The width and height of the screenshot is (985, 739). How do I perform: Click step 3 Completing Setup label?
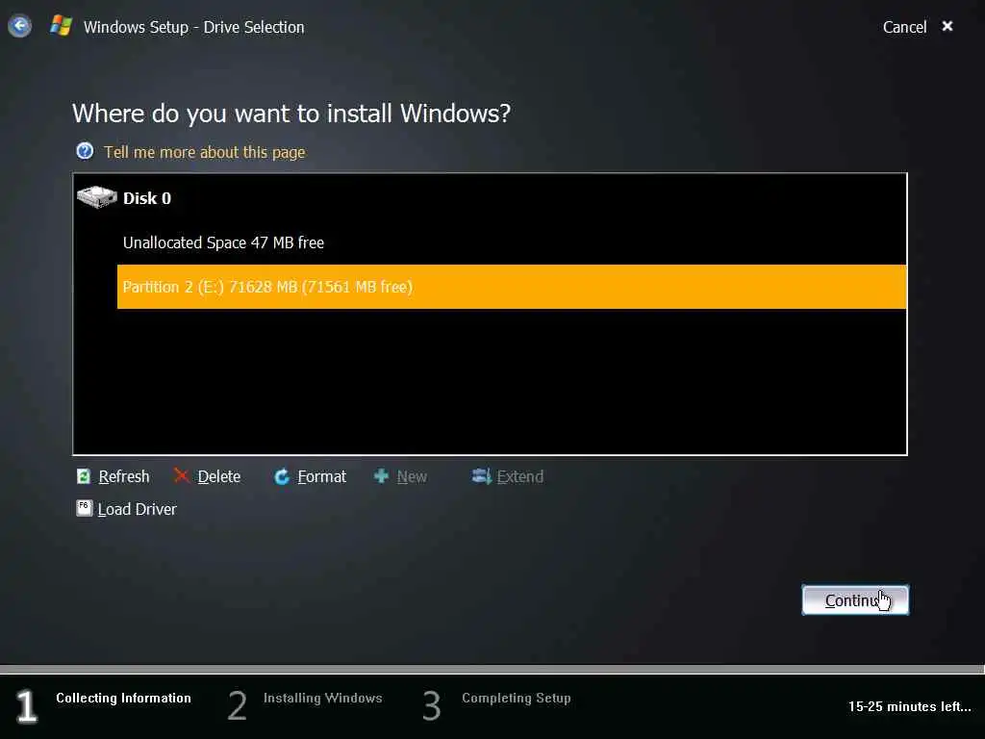pos(517,699)
